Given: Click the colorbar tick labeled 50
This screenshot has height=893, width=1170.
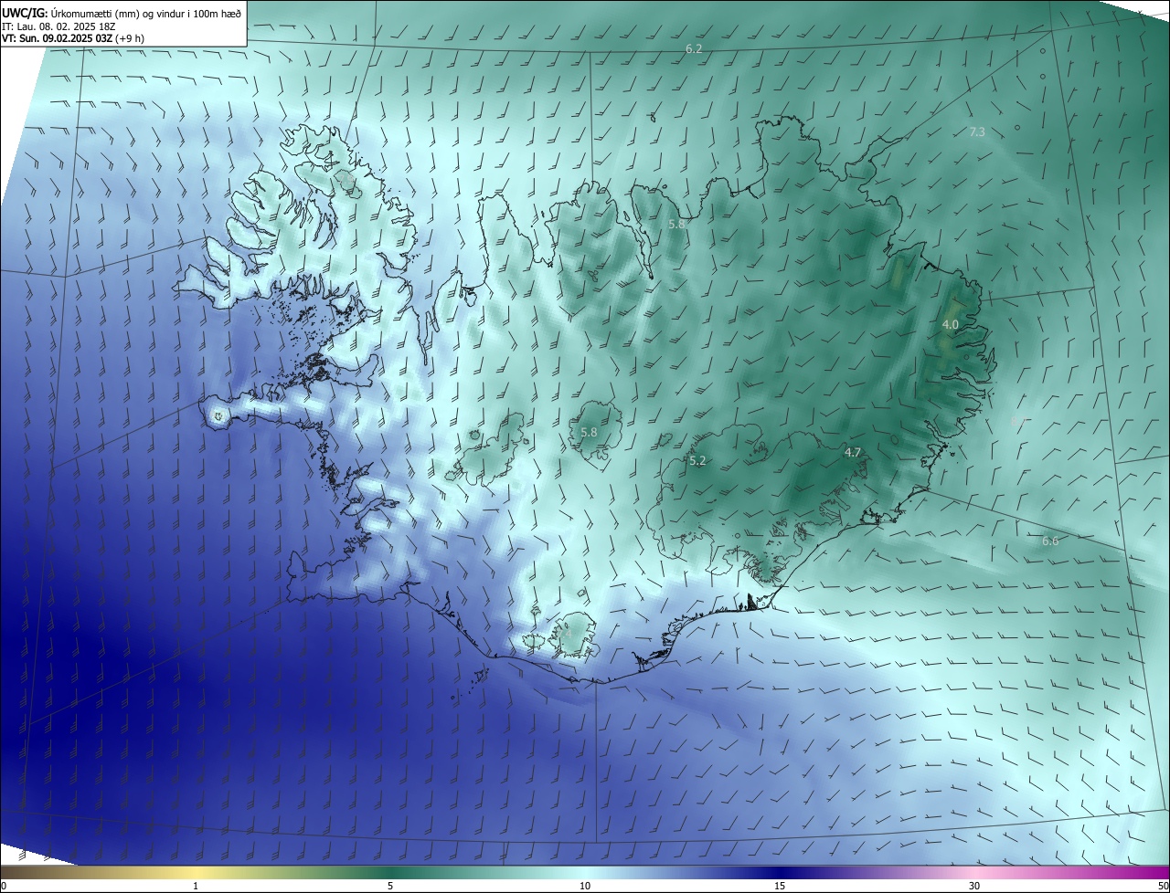Looking at the screenshot, I should (1163, 886).
